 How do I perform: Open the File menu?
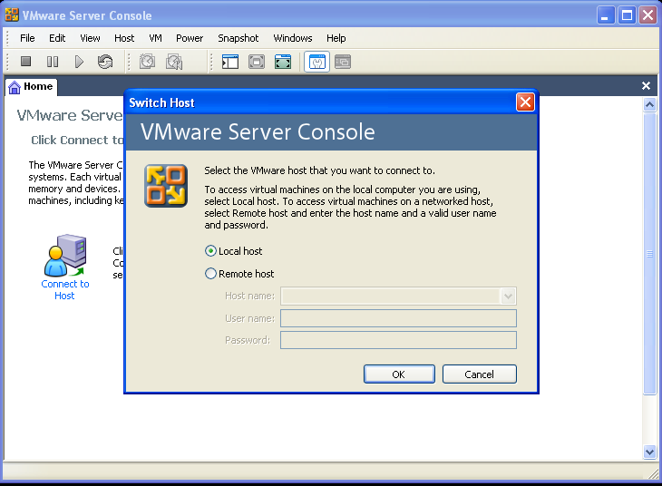click(x=27, y=38)
